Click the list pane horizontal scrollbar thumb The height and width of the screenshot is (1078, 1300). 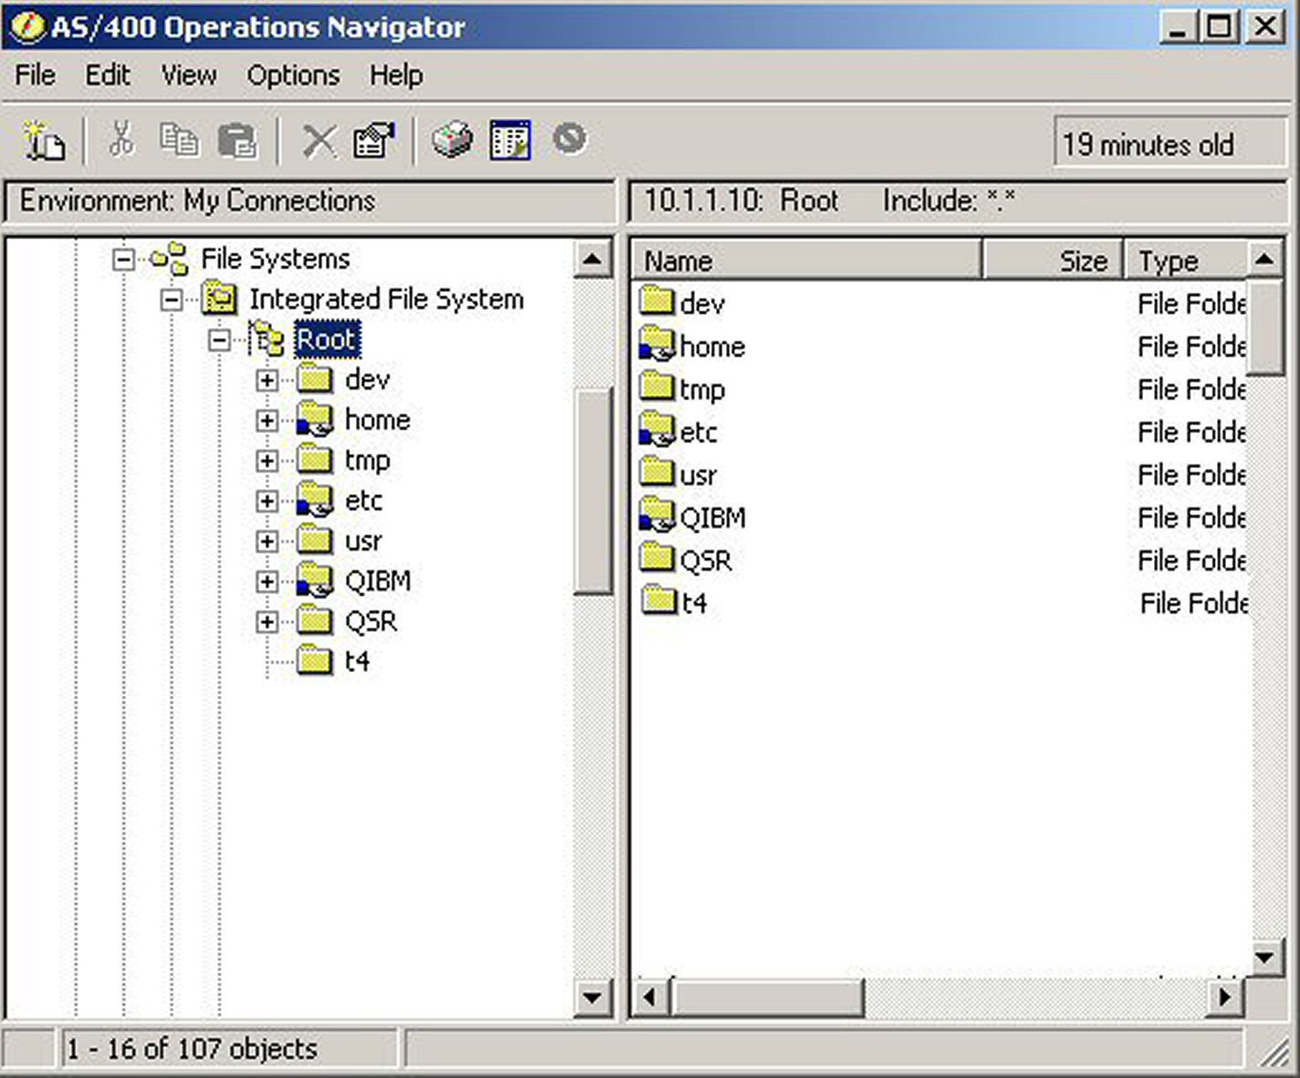[766, 997]
